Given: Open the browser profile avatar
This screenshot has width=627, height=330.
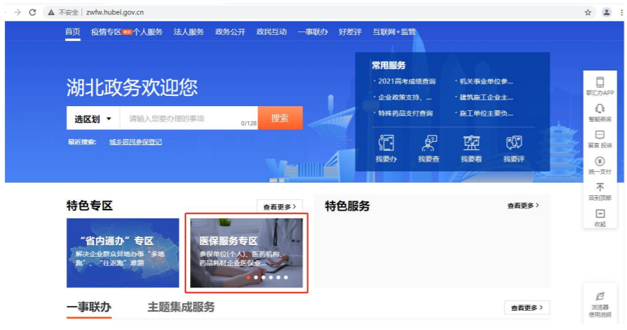Looking at the screenshot, I should 606,12.
